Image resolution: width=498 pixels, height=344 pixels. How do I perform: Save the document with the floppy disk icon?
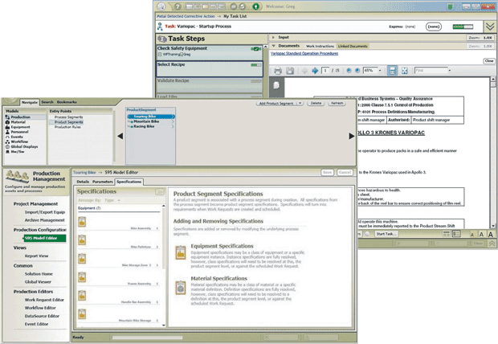point(290,71)
